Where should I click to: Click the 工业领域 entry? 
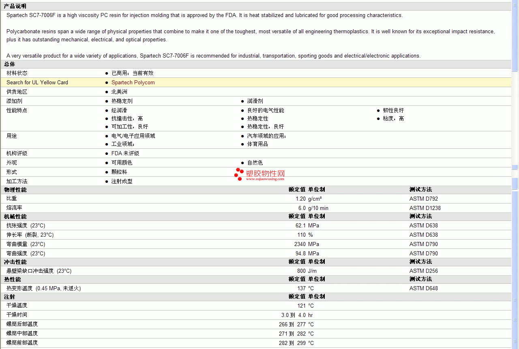(x=123, y=144)
